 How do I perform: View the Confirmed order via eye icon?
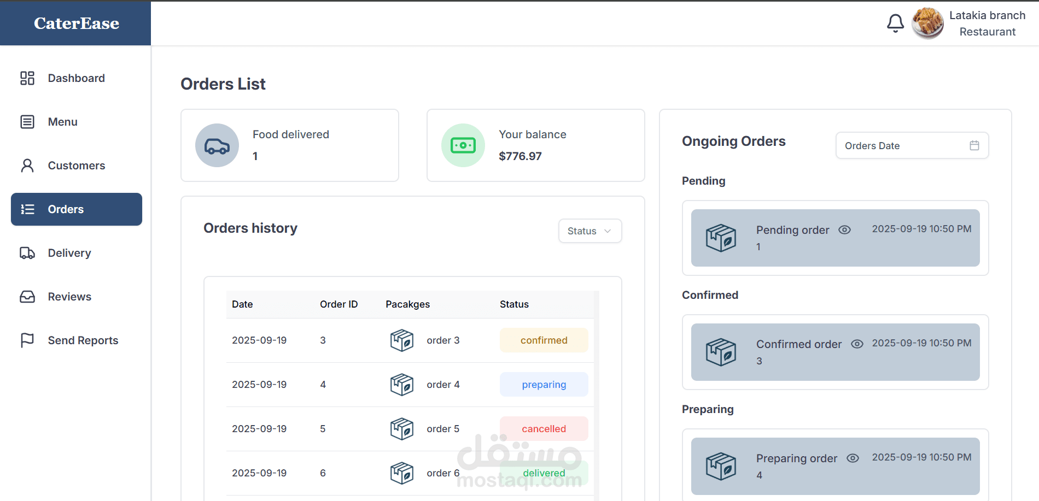pyautogui.click(x=857, y=344)
